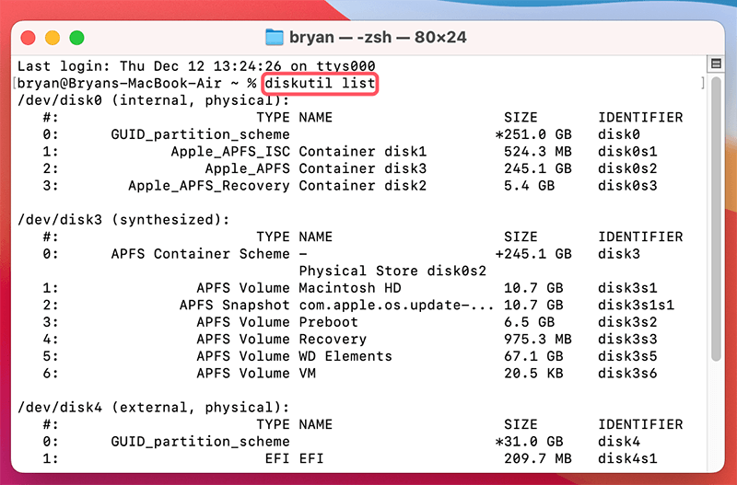737x485 pixels.
Task: Click the "/dev/disk4 (external, physical)" header line
Action: tap(154, 407)
